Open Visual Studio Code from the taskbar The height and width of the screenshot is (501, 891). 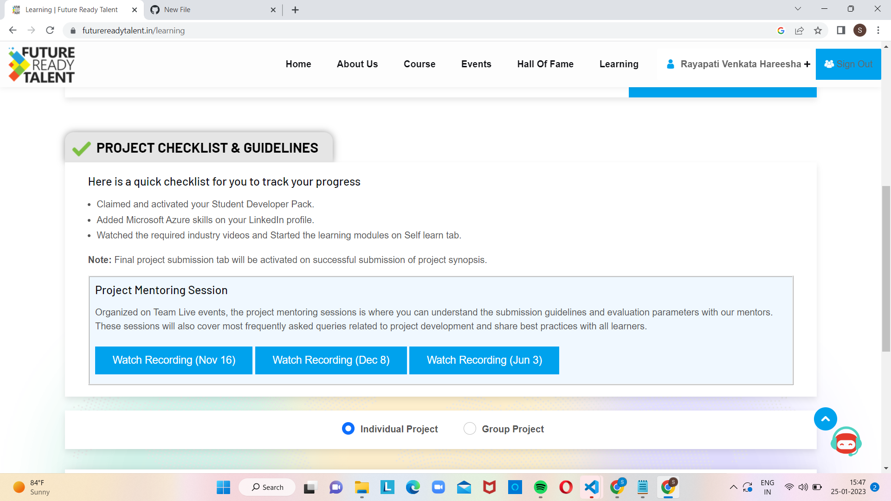pyautogui.click(x=591, y=487)
